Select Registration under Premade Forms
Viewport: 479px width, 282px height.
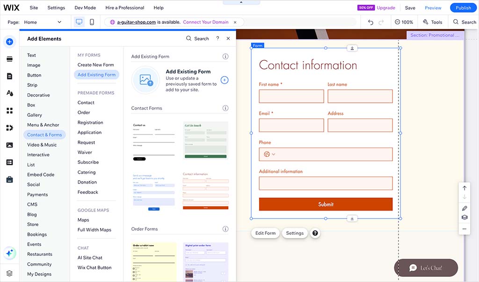click(90, 122)
